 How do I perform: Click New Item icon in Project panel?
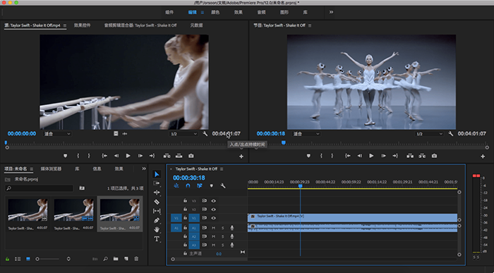pos(126,259)
